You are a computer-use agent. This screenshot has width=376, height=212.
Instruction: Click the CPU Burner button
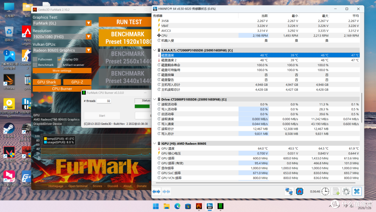pos(62,89)
